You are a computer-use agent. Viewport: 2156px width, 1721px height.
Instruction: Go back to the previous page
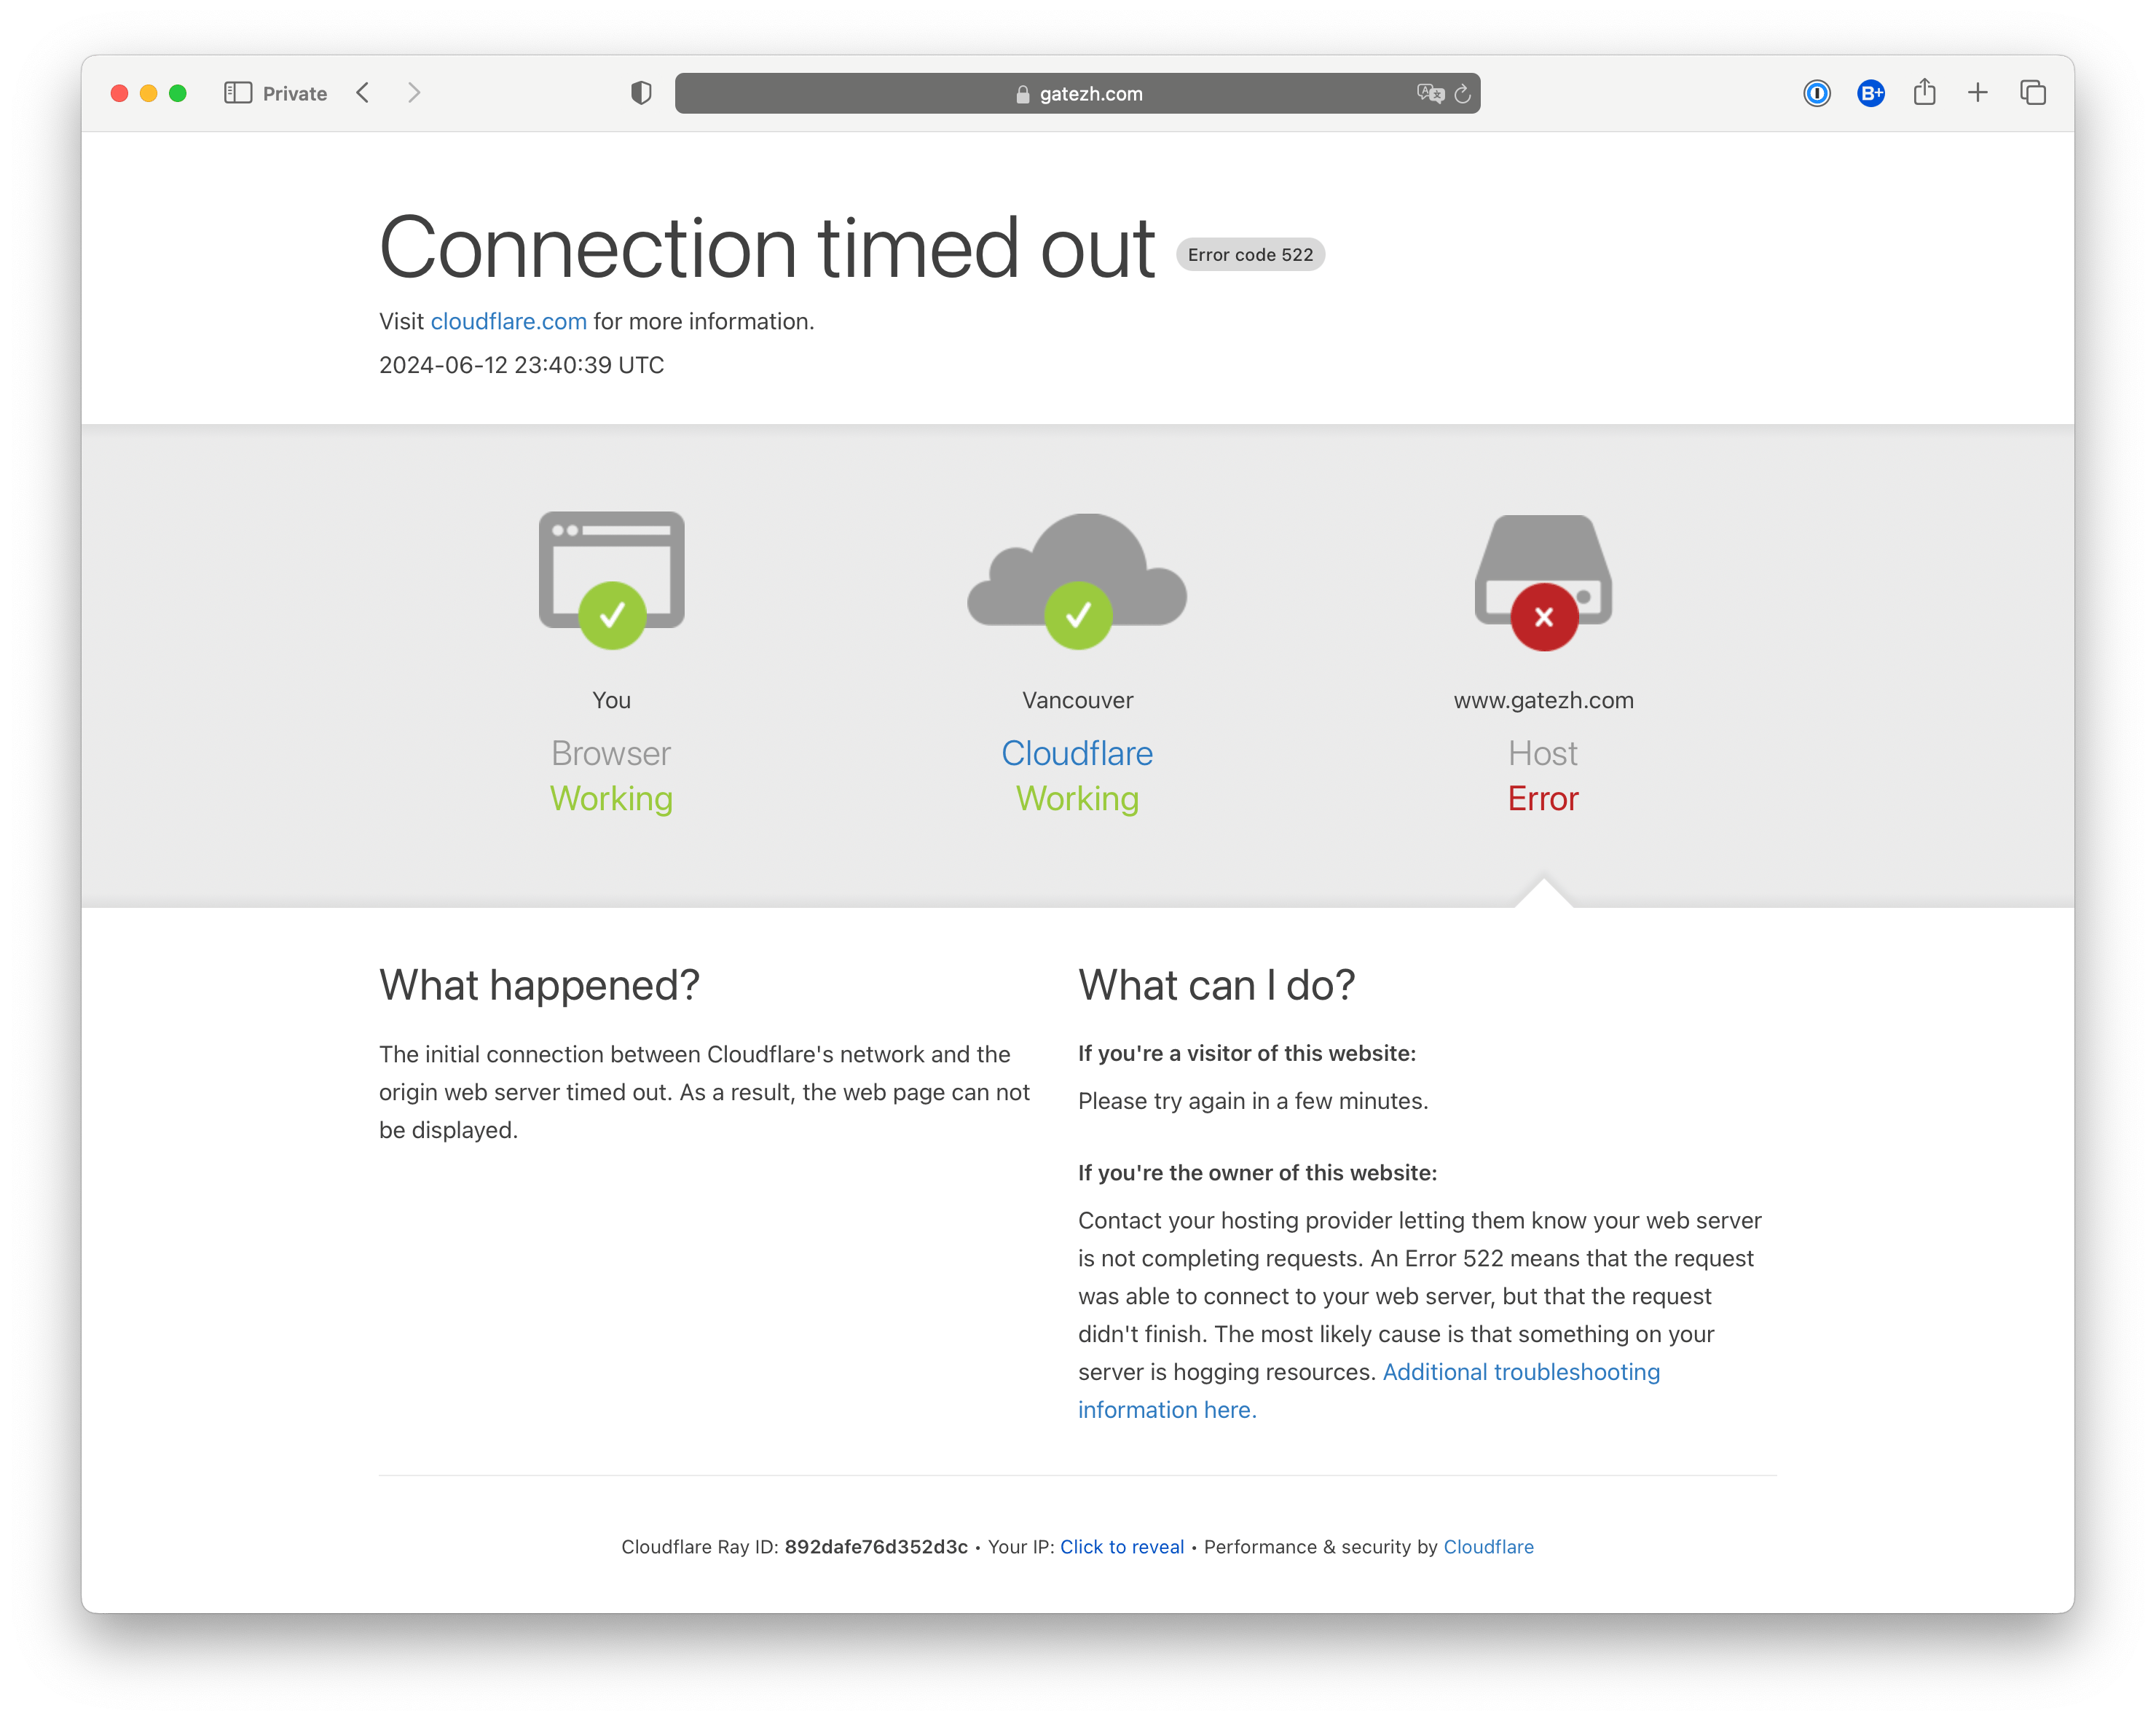[363, 93]
